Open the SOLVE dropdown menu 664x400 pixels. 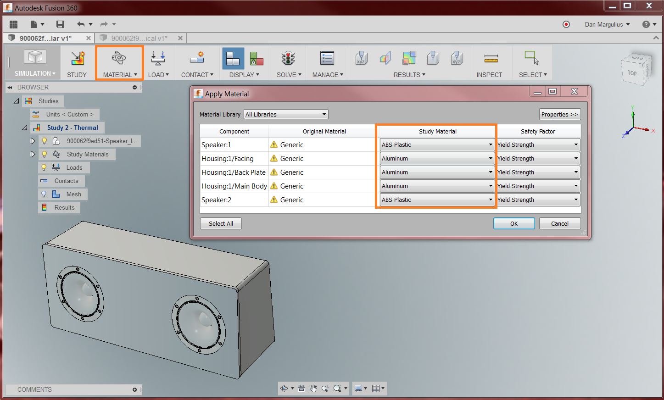coord(289,75)
